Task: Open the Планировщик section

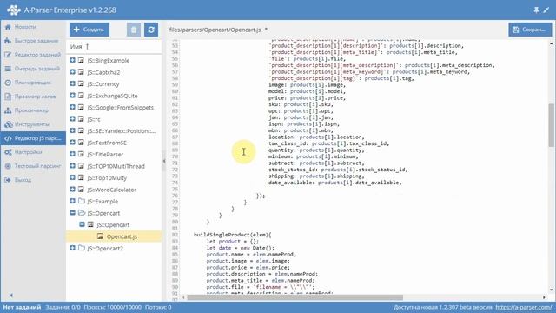Action: 33,83
